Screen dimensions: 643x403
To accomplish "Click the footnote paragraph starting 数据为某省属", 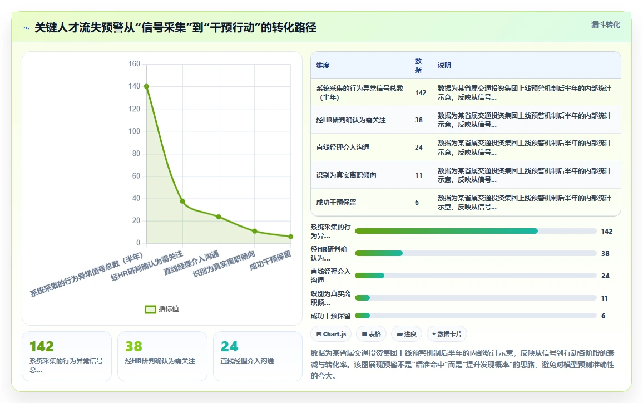I will click(463, 365).
